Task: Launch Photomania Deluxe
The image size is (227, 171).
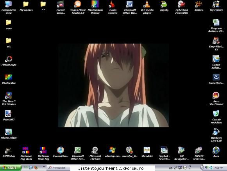Action: [95, 7]
